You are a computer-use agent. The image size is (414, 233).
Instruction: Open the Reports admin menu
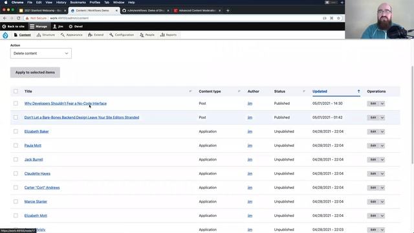(168, 35)
